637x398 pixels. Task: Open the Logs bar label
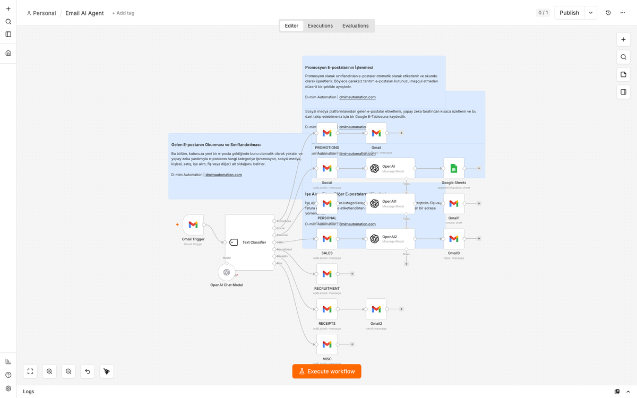[29, 392]
